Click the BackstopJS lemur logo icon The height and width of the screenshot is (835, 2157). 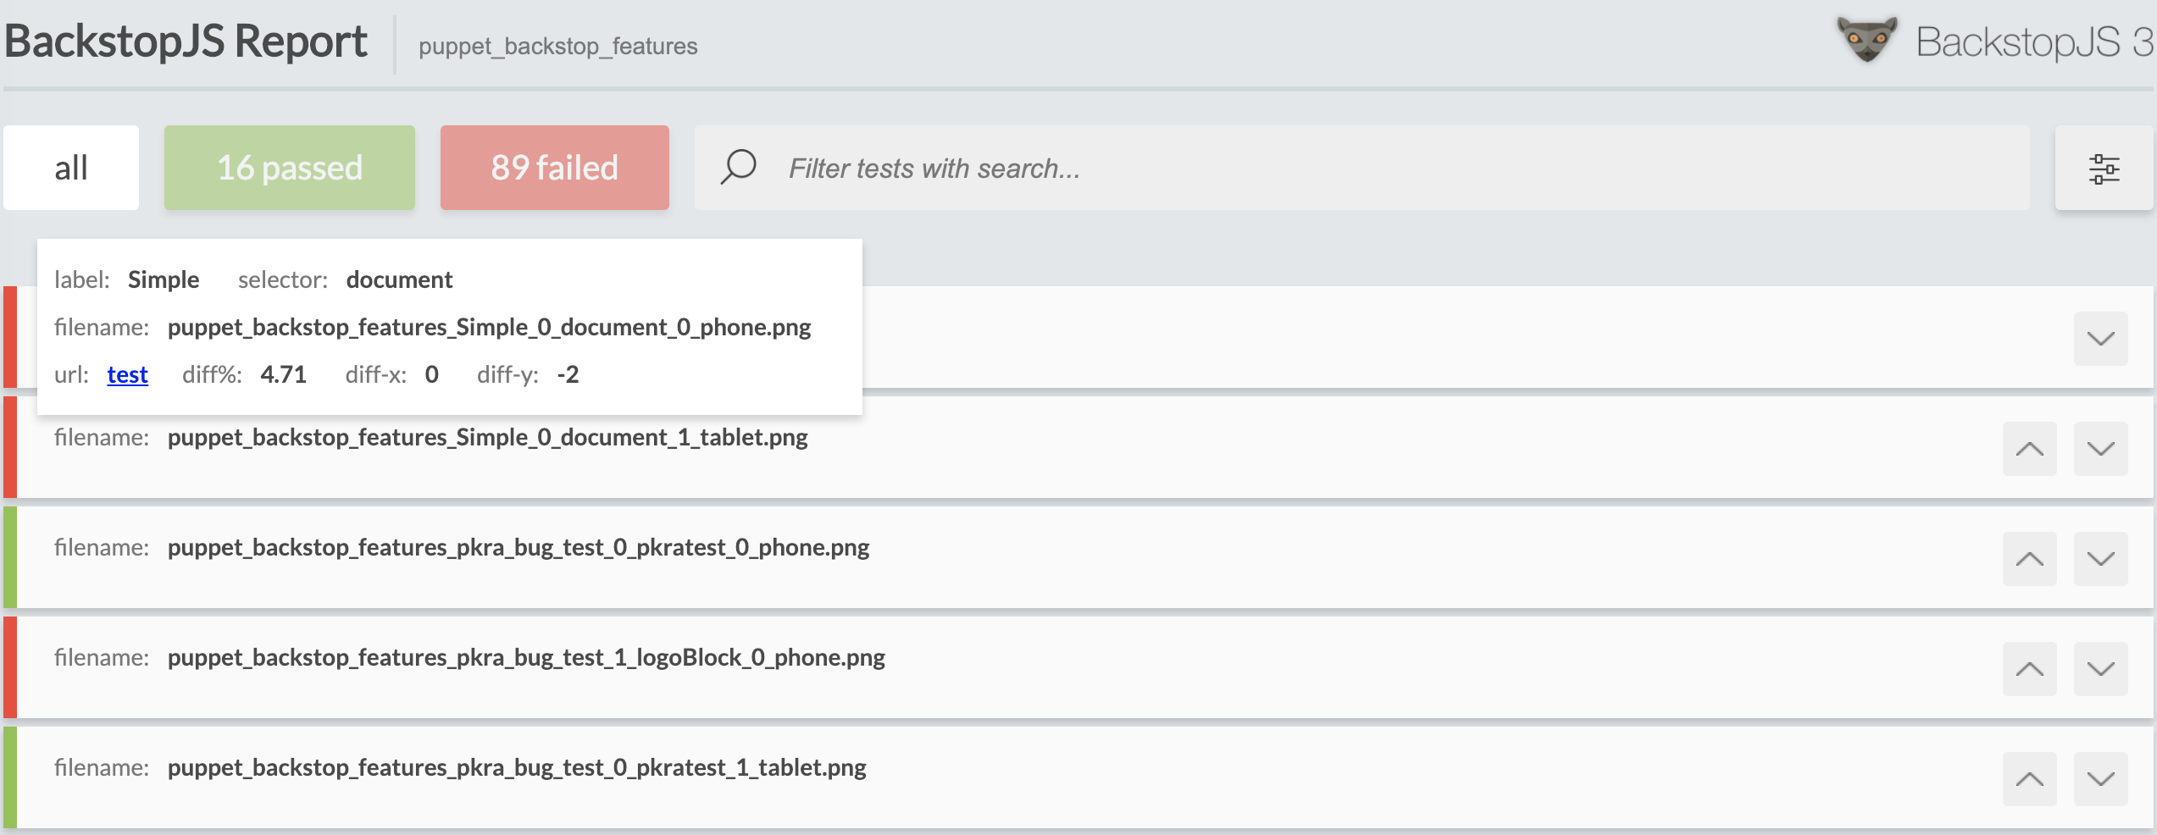pos(1867,40)
